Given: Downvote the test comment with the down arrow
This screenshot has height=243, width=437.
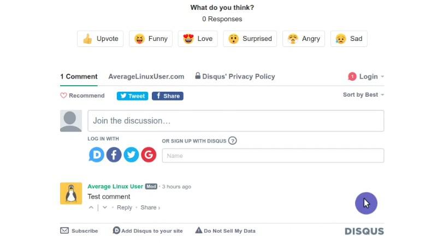Looking at the screenshot, I should point(105,208).
